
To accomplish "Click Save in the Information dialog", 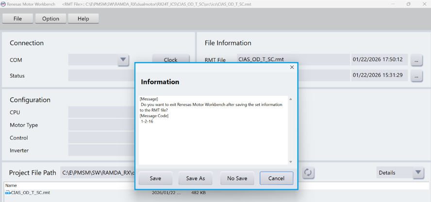I will click(155, 178).
